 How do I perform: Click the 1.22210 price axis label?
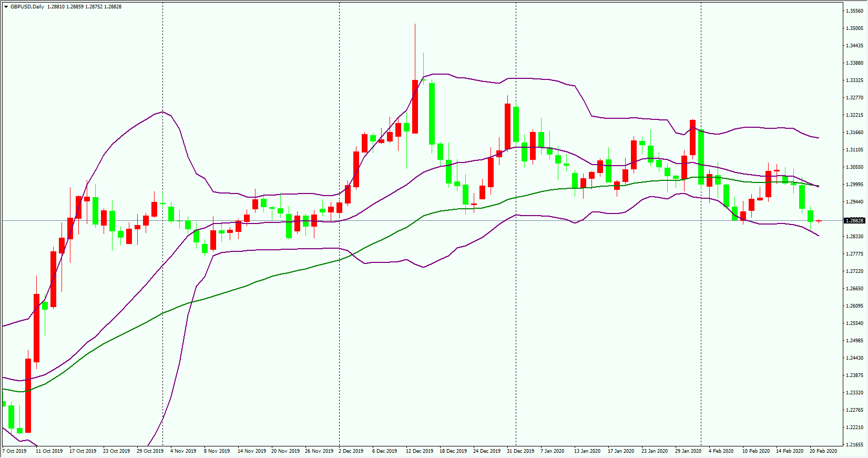coord(854,427)
